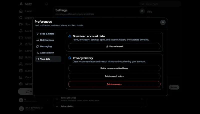Click the Messages bubble icon in sidebar

click(x=21, y=38)
